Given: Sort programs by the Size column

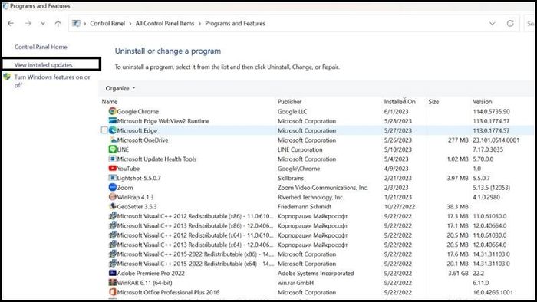Looking at the screenshot, I should 433,102.
